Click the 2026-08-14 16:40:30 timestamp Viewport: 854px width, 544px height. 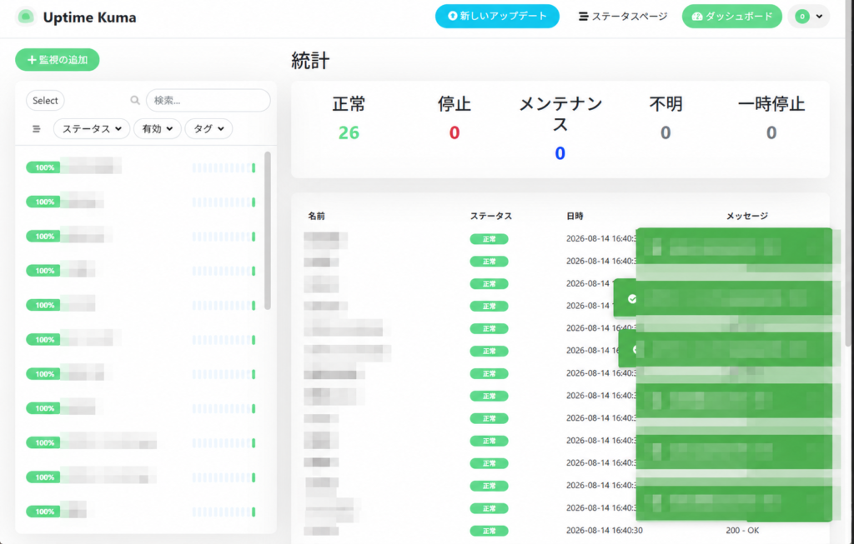pyautogui.click(x=604, y=531)
